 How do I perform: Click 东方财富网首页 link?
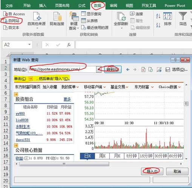tap(28, 87)
